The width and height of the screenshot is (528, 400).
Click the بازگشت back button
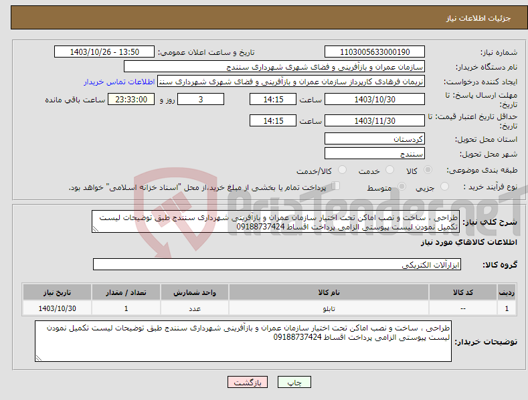(248, 382)
